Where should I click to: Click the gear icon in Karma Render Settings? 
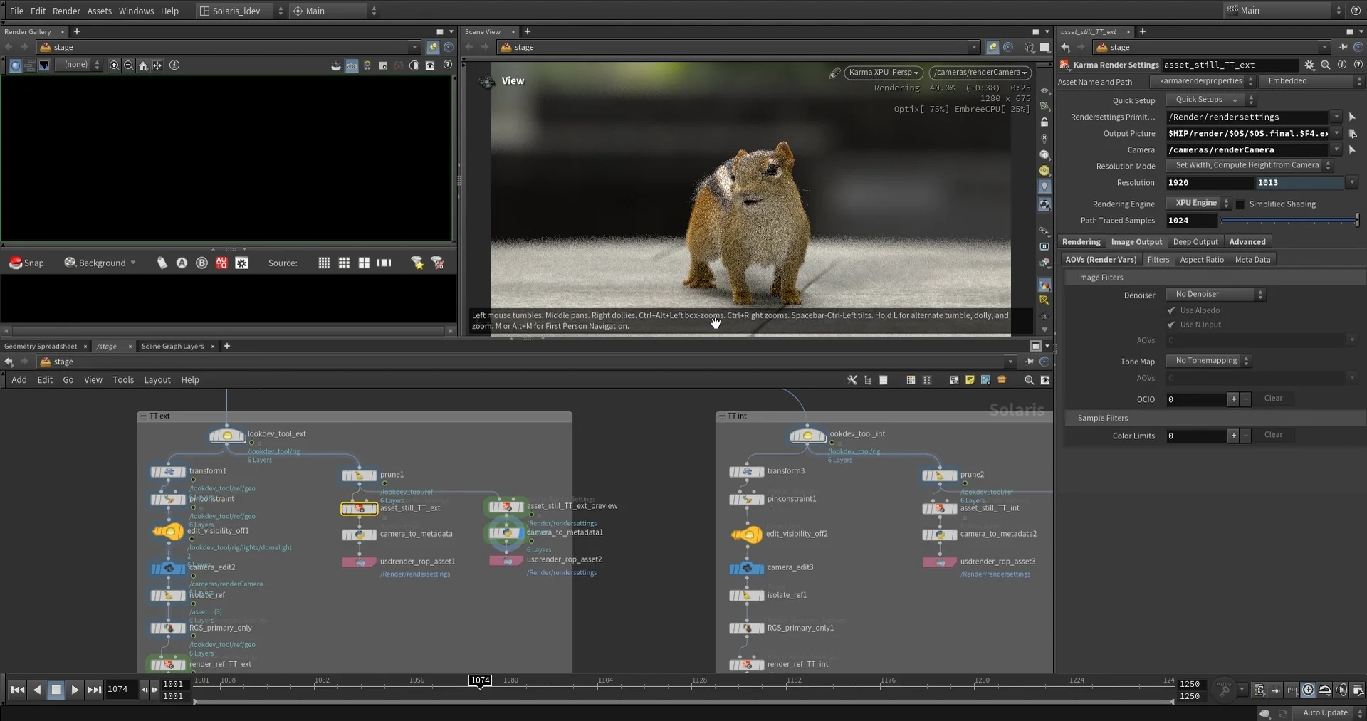(1309, 65)
